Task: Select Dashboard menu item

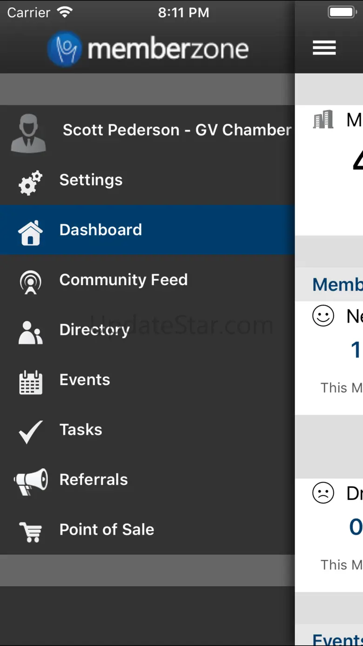Action: coord(148,230)
